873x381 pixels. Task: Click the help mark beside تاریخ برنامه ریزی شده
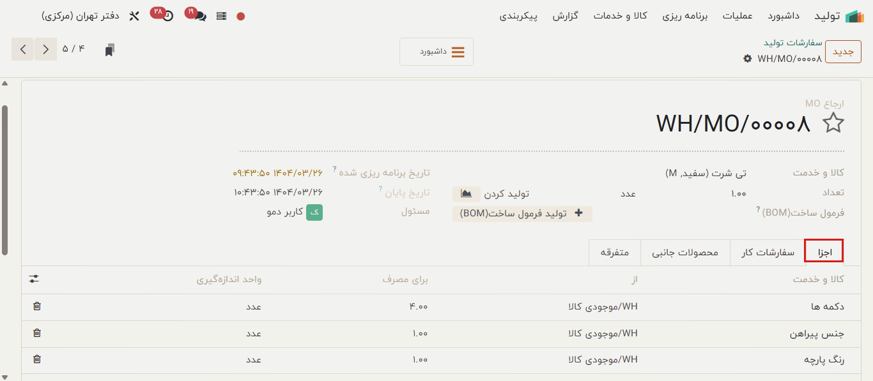[x=334, y=169]
